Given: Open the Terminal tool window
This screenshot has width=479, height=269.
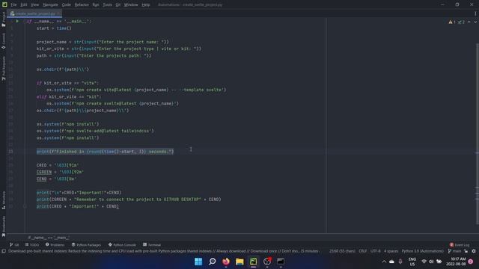Looking at the screenshot, I should pyautogui.click(x=152, y=244).
